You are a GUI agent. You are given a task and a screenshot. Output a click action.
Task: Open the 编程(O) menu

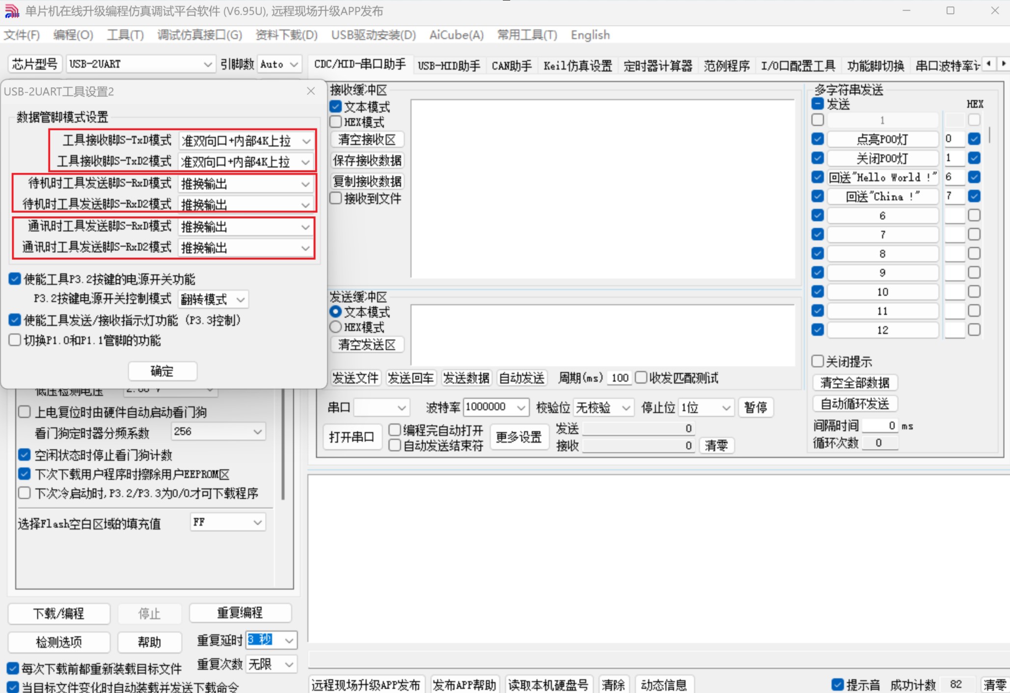coord(73,35)
